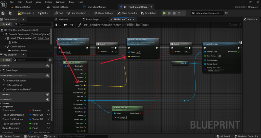Click the frame skip button
The width and height of the screenshot is (261, 138).
pyautogui.click(x=169, y=13)
